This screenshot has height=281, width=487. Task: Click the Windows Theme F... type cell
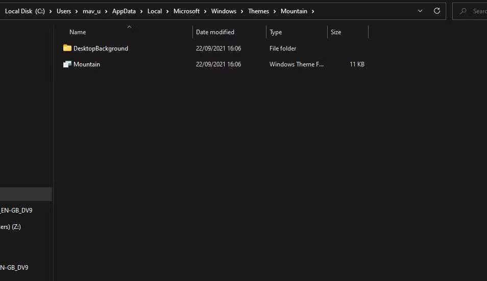(x=296, y=64)
